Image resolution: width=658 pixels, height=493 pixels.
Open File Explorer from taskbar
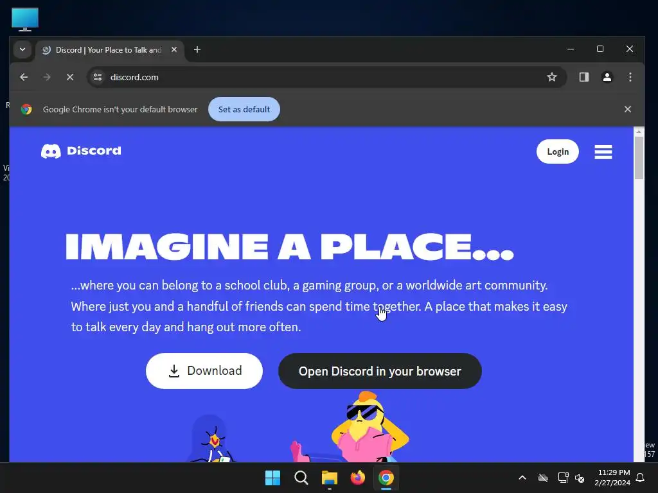(330, 478)
